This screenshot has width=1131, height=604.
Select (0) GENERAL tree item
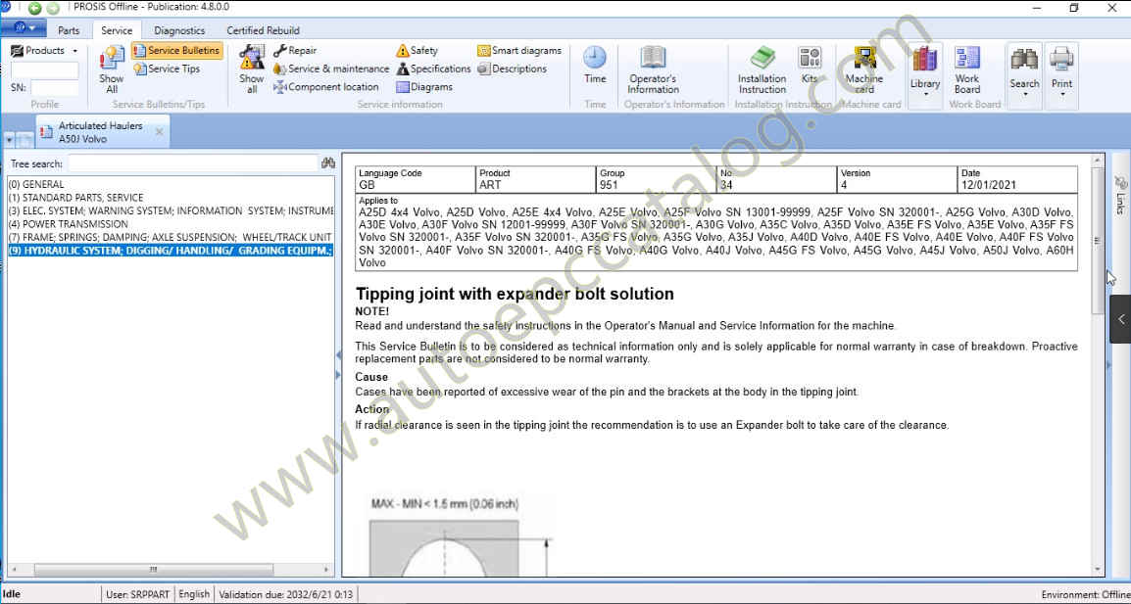36,184
